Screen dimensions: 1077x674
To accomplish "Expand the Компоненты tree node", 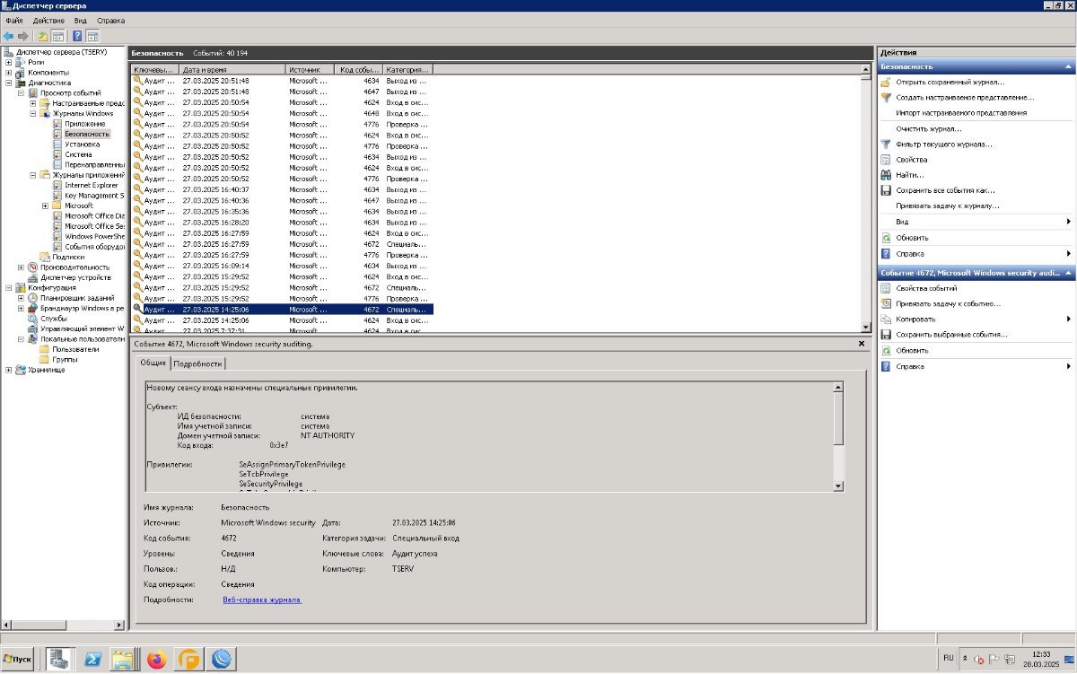I will coord(9,73).
